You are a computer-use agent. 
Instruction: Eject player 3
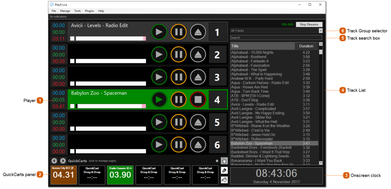click(198, 77)
